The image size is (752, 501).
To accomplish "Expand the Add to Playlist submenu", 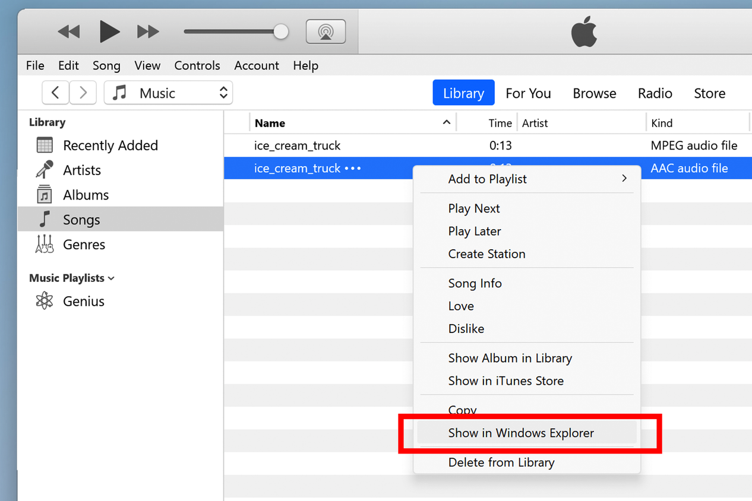I will (x=526, y=179).
